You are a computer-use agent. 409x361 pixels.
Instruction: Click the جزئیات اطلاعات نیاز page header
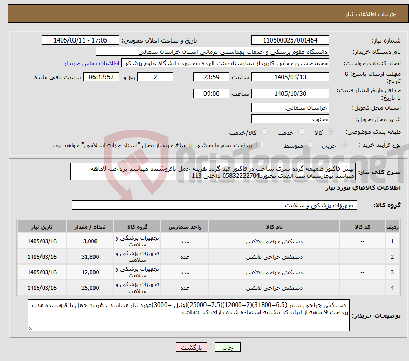[x=371, y=14]
